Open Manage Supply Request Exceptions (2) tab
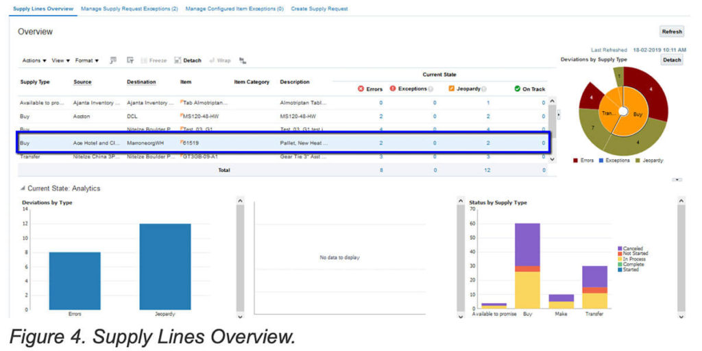This screenshot has height=351, width=702. pos(130,8)
